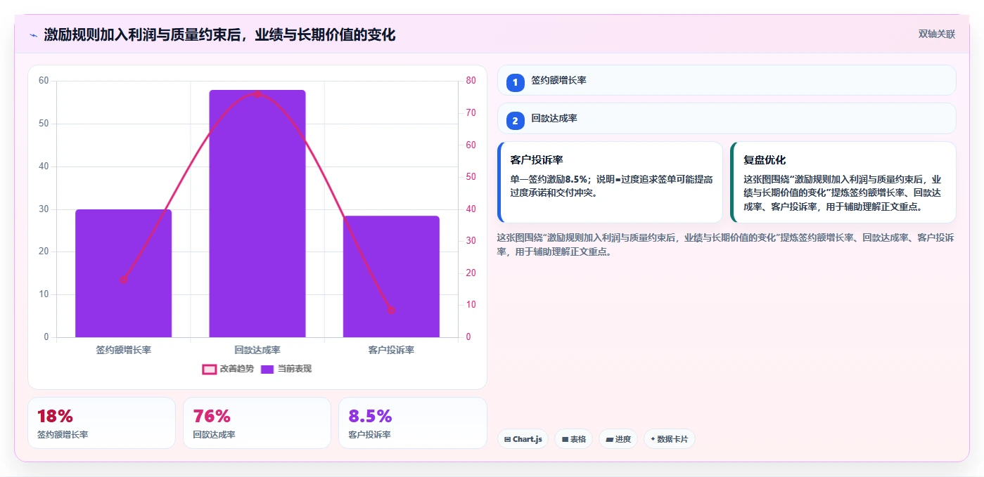This screenshot has width=984, height=477.
Task: Select the 签约额增长率 list item
Action: click(727, 80)
